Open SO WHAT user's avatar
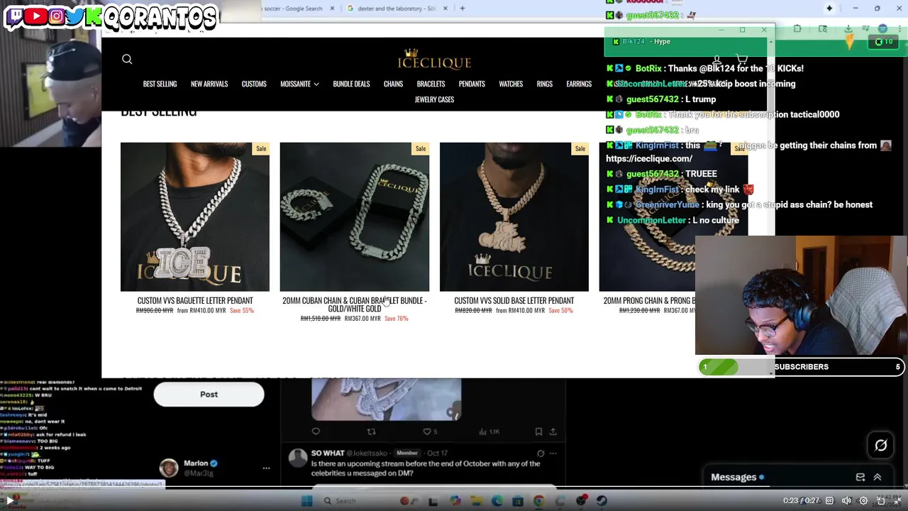The width and height of the screenshot is (908, 511). 298,458
